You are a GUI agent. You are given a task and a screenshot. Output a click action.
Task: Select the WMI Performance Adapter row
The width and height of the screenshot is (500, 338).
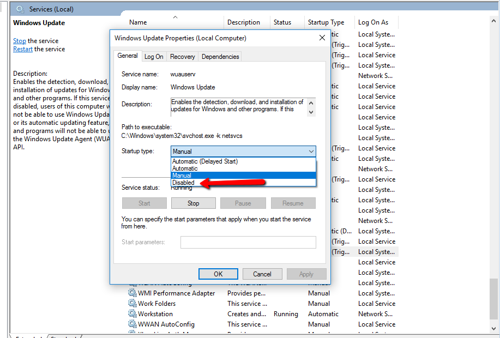[263, 293]
